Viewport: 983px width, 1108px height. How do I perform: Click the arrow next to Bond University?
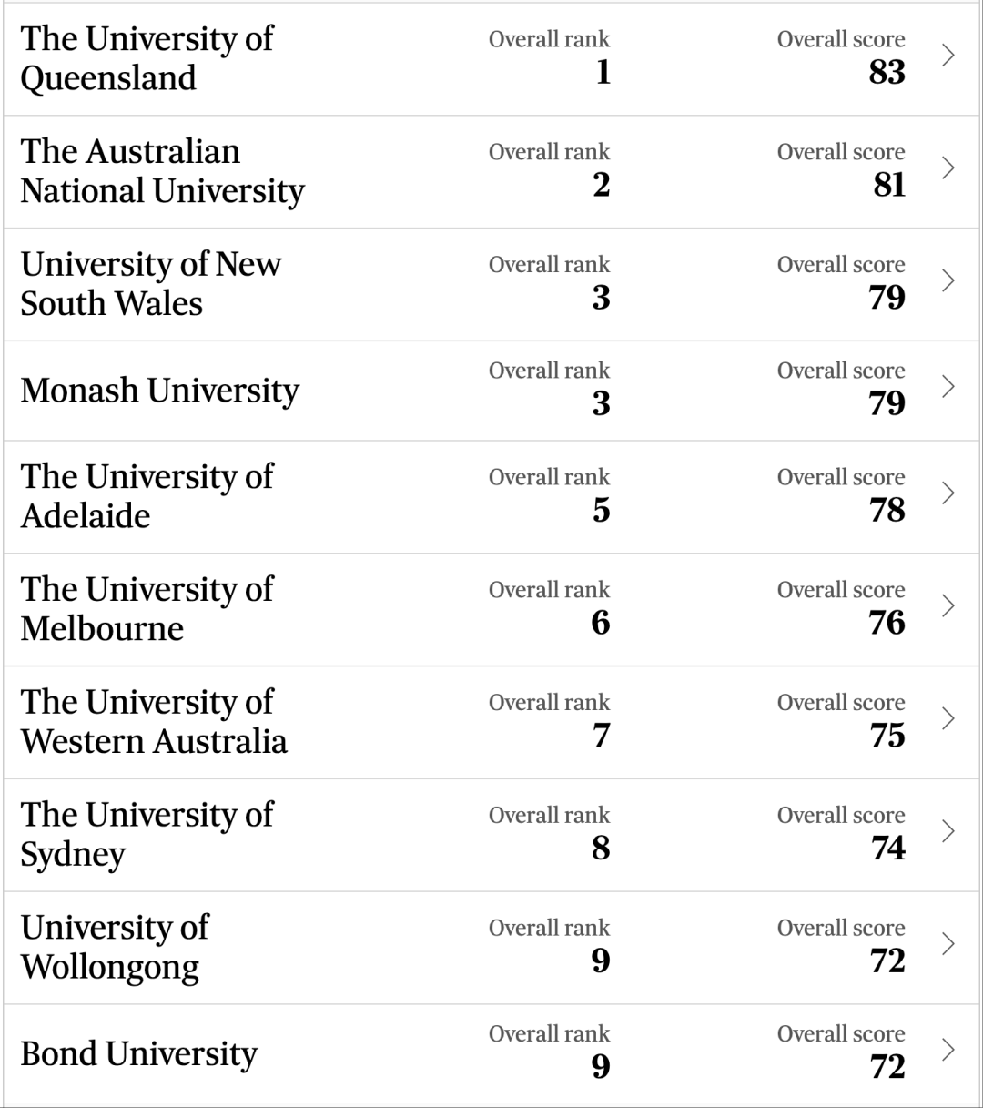[948, 1050]
